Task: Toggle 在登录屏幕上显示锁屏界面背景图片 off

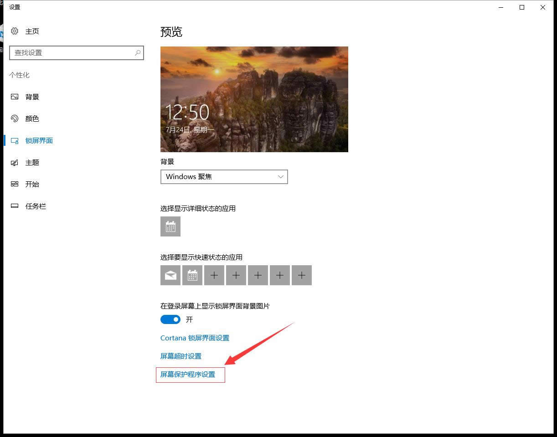Action: click(x=170, y=319)
